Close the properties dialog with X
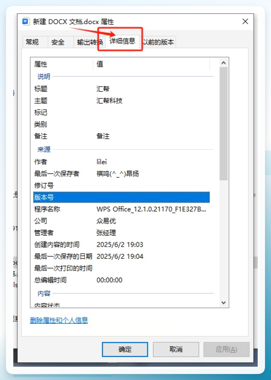This screenshot has width=271, height=380. click(x=245, y=21)
